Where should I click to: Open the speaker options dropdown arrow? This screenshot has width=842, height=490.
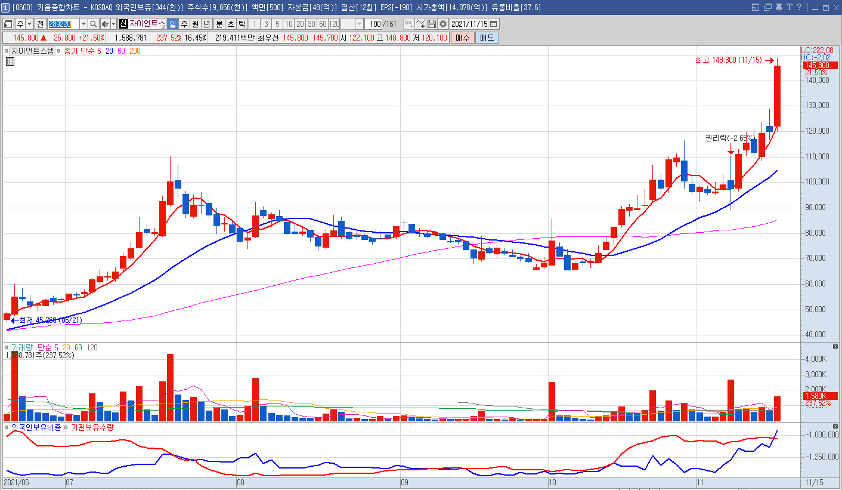pyautogui.click(x=114, y=24)
